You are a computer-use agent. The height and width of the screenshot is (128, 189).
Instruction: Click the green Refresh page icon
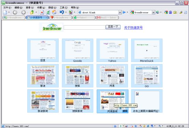48,12
